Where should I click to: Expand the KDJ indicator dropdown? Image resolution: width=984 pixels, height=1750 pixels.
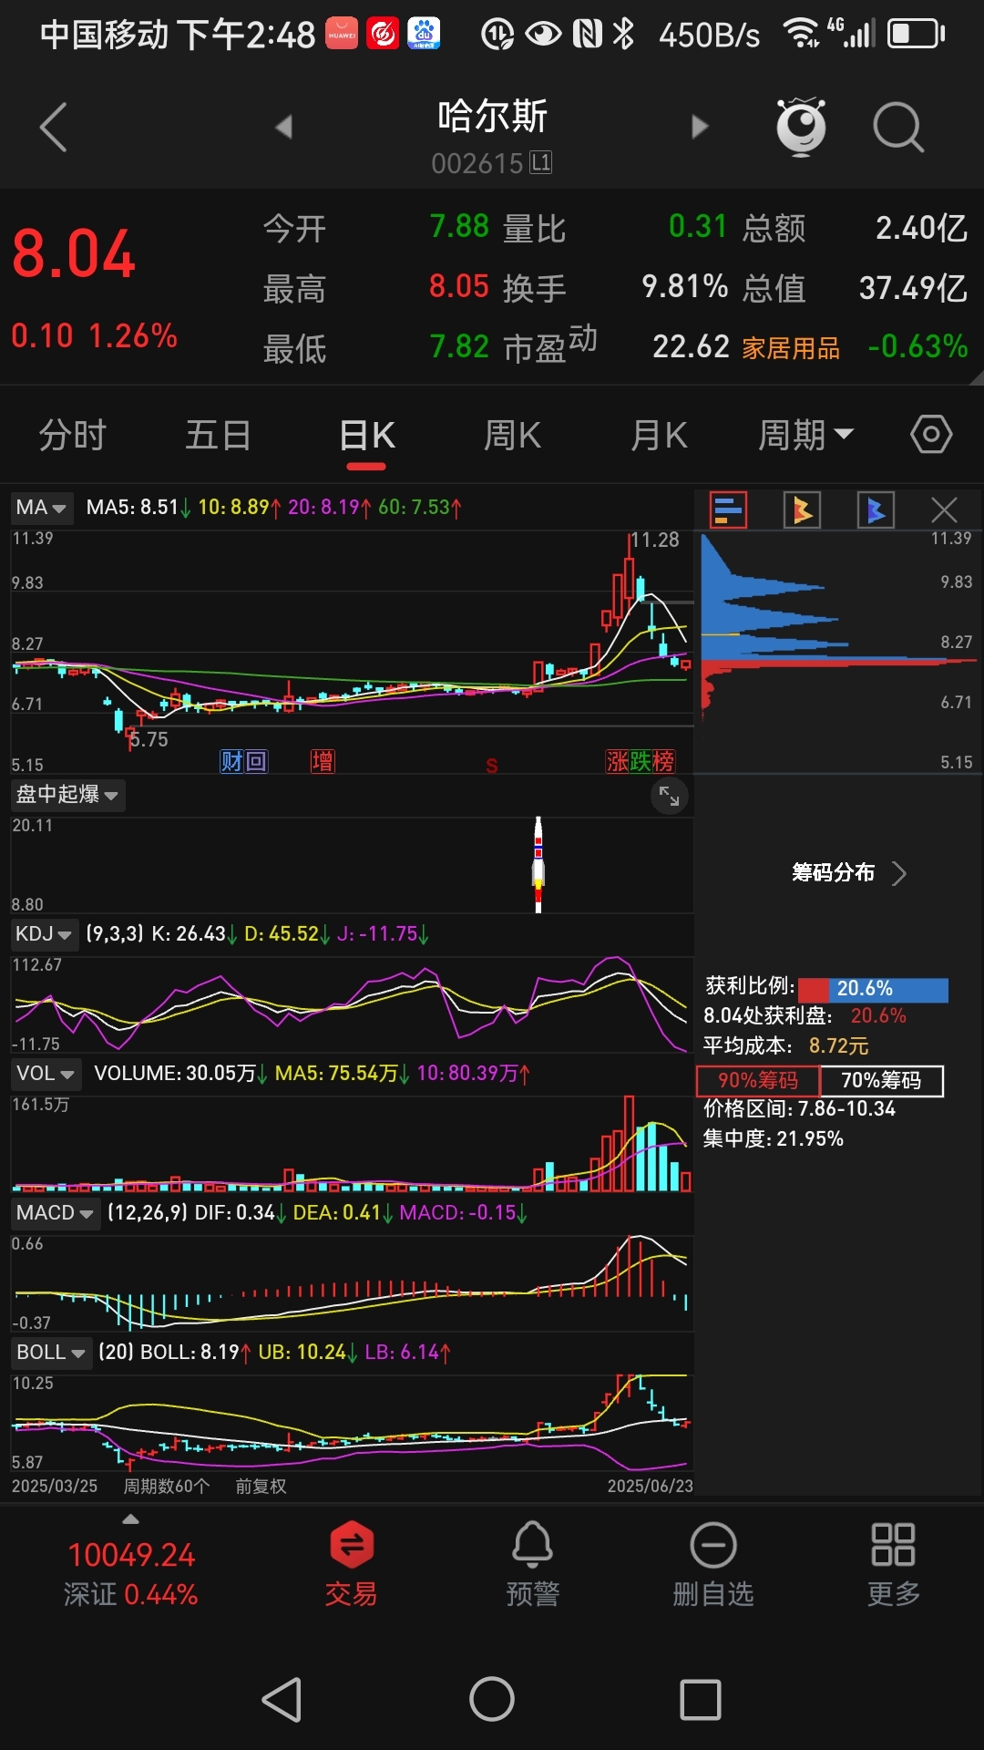[44, 934]
